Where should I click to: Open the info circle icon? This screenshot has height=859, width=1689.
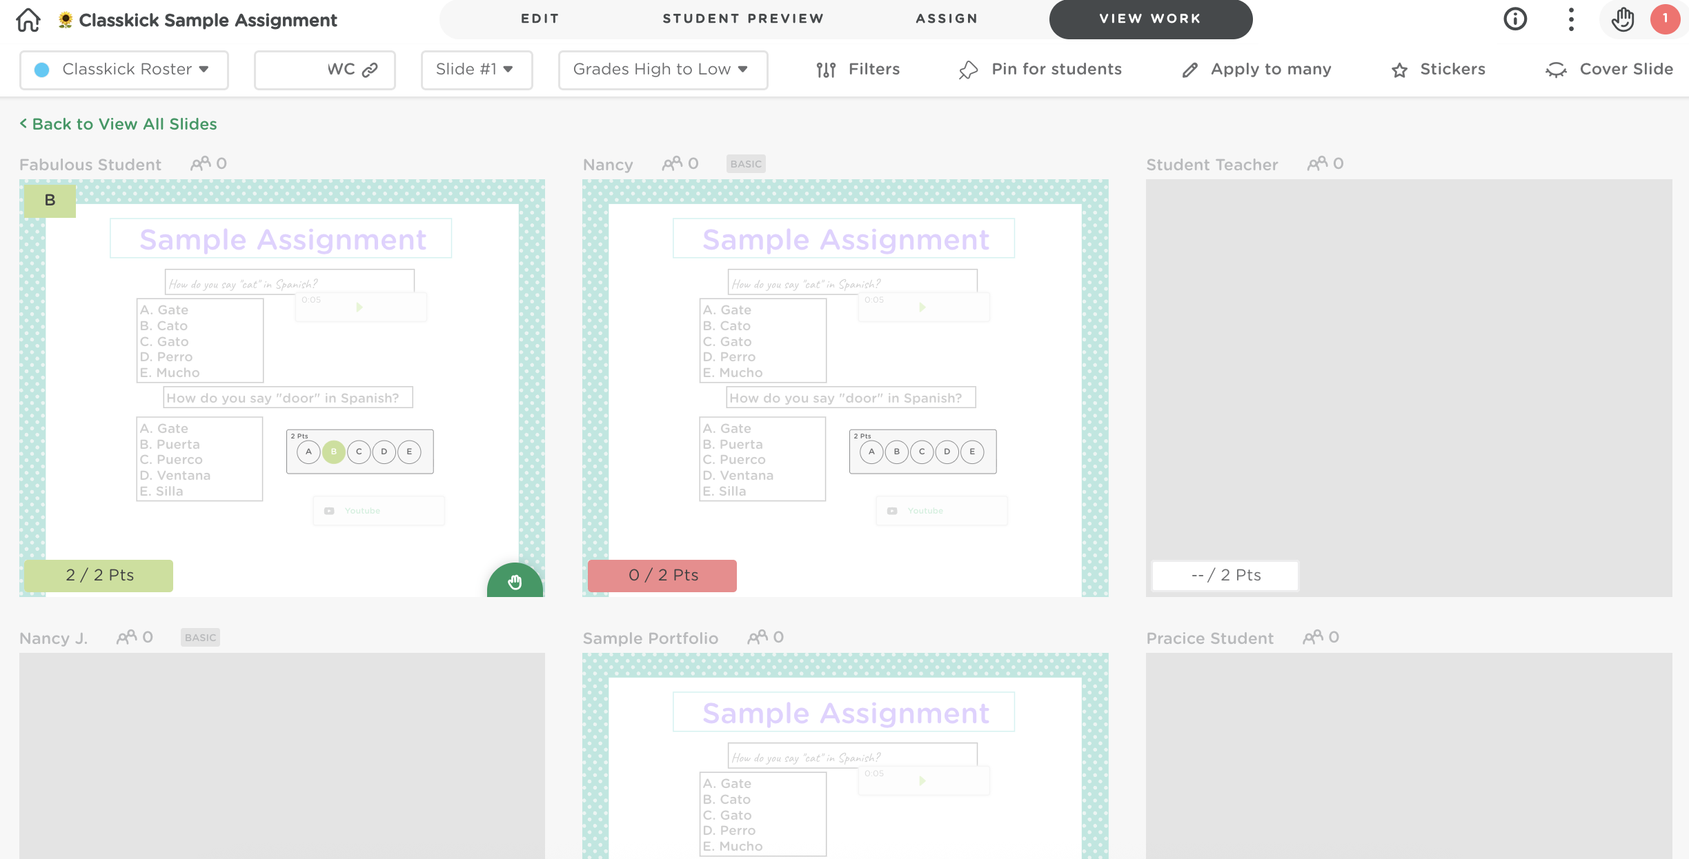pyautogui.click(x=1515, y=19)
